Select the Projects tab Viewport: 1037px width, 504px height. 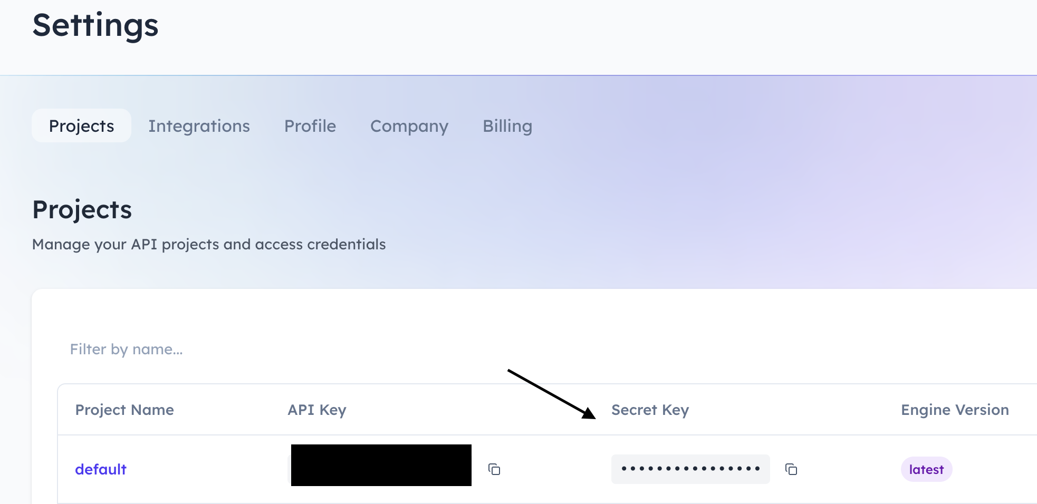pyautogui.click(x=81, y=125)
